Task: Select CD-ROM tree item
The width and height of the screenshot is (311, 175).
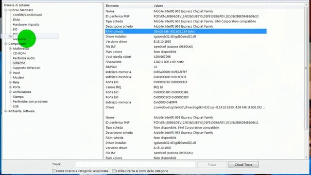Action: coord(19,53)
